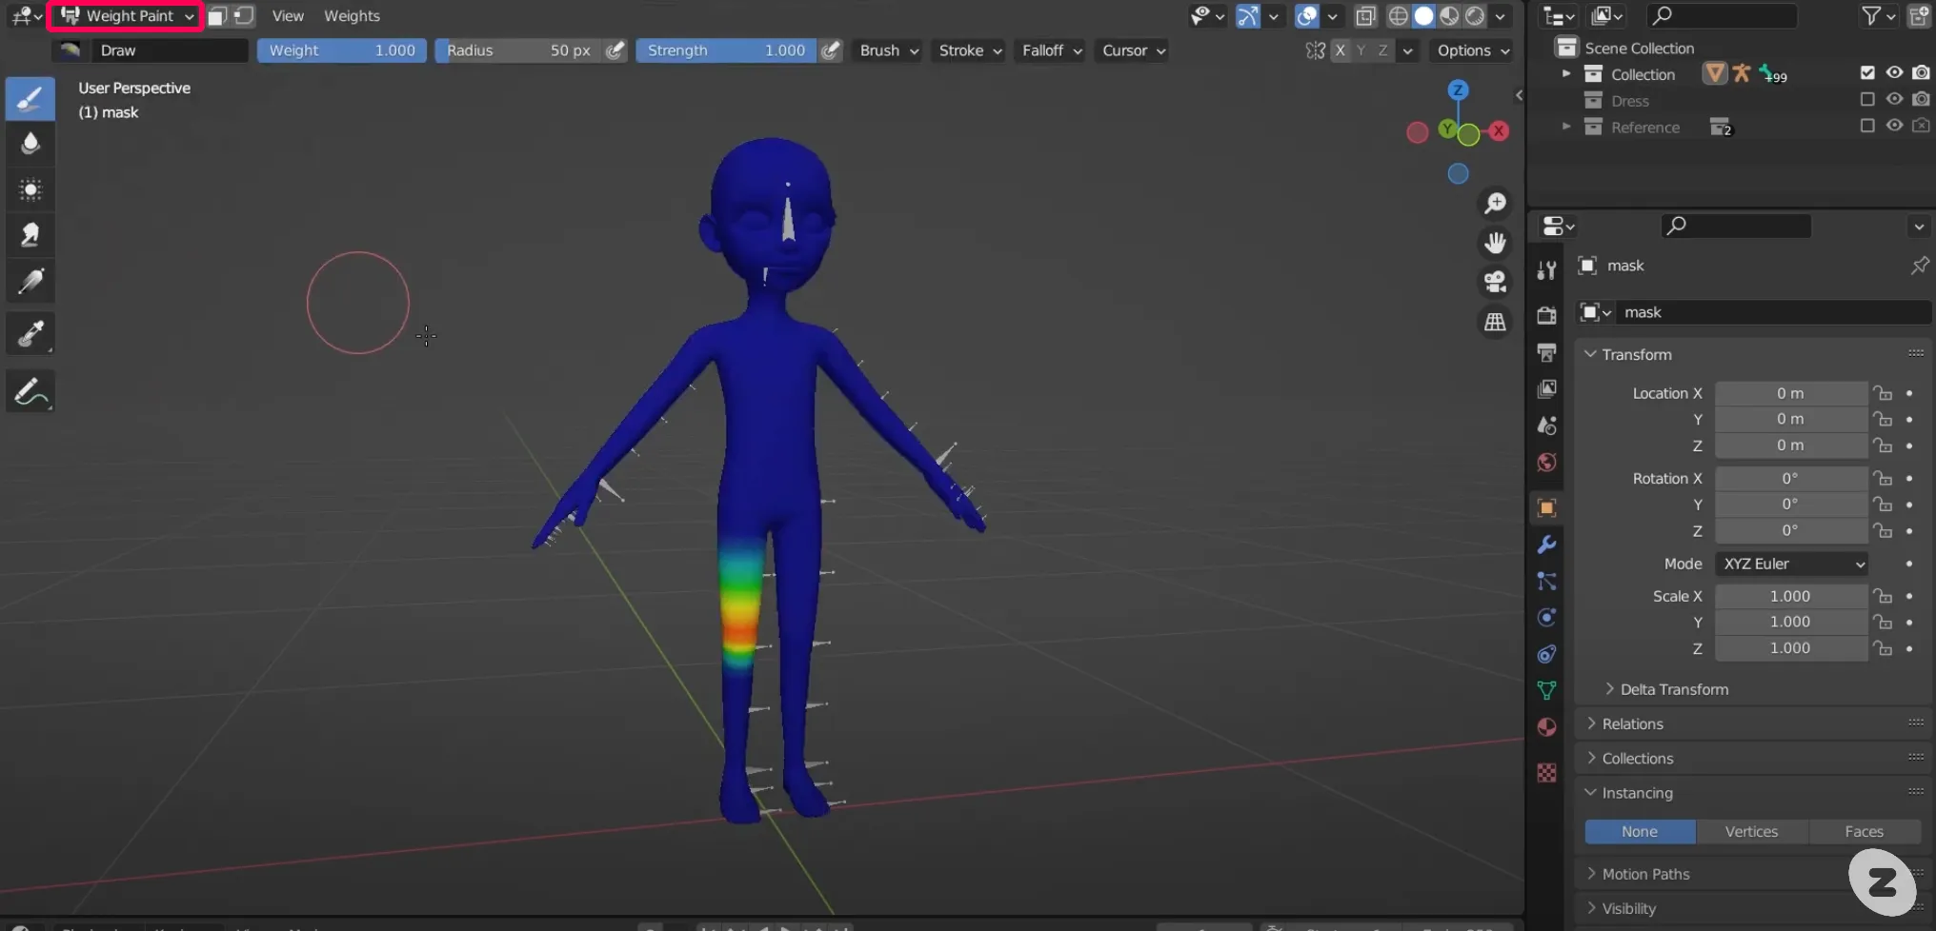Set instancing to Vertices

click(x=1751, y=831)
